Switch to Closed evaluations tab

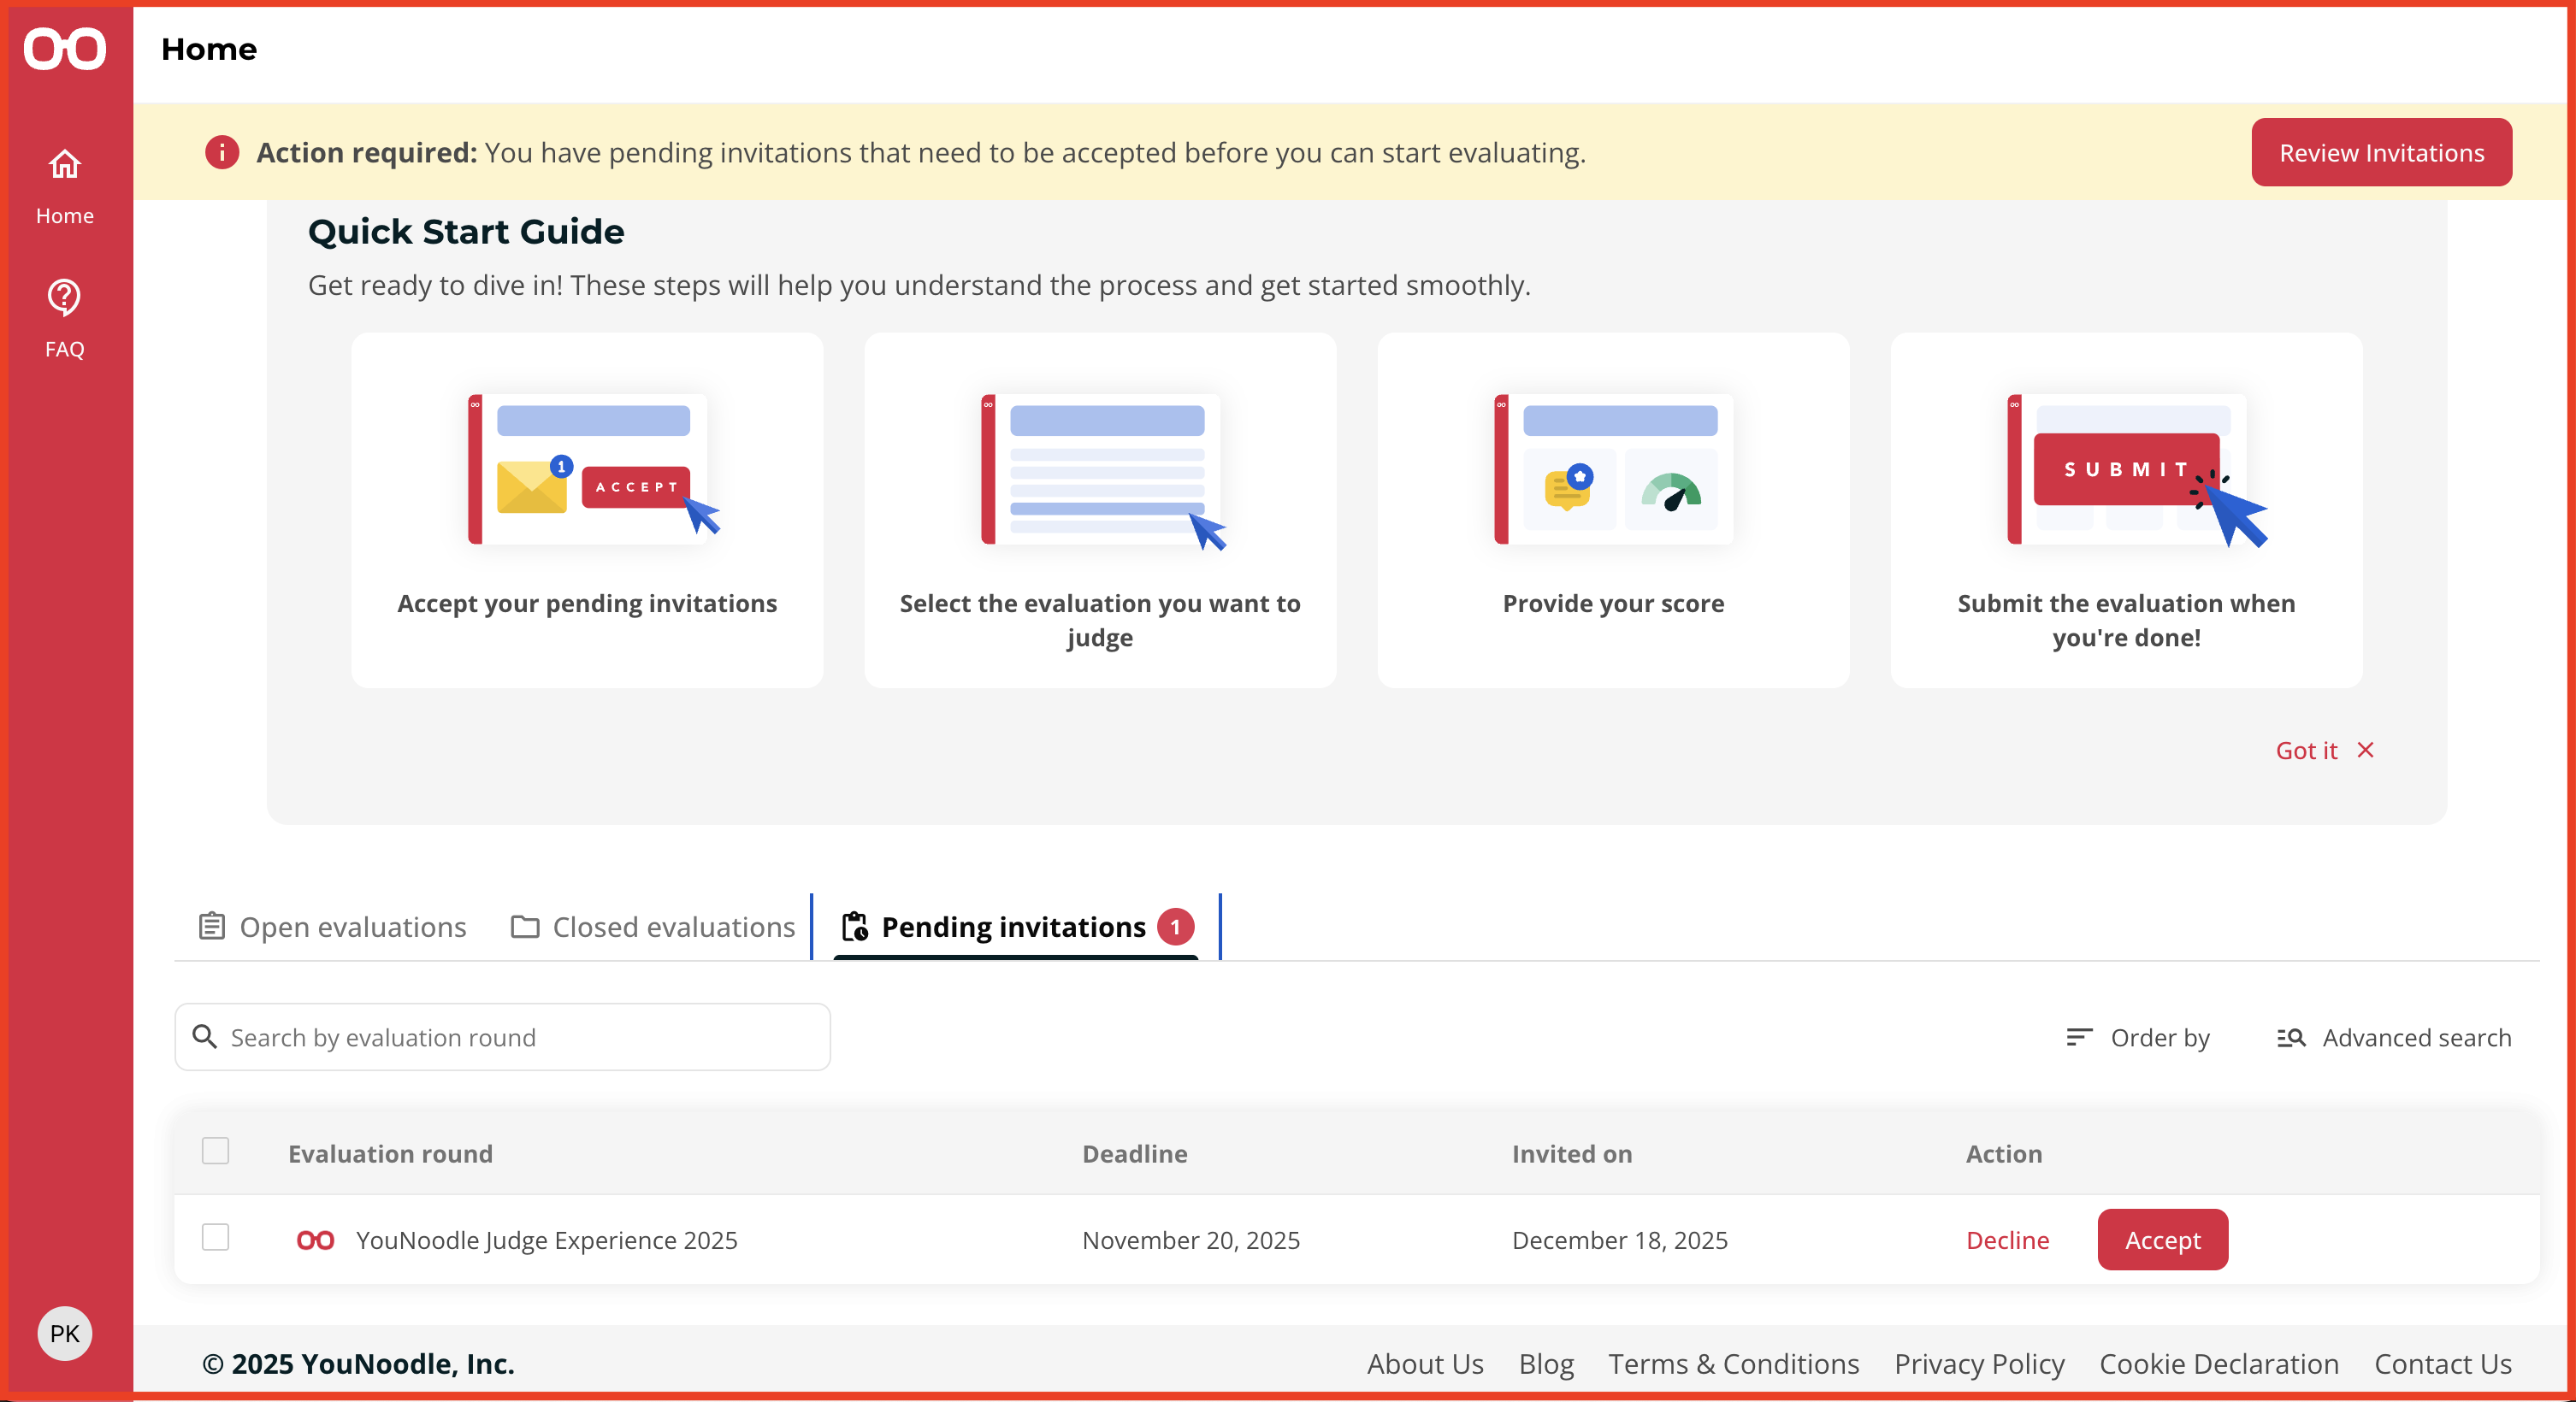(654, 927)
